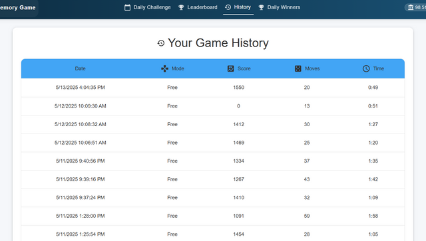Click the bank balance icon
Screen dimensions: 426x241
tap(411, 7)
